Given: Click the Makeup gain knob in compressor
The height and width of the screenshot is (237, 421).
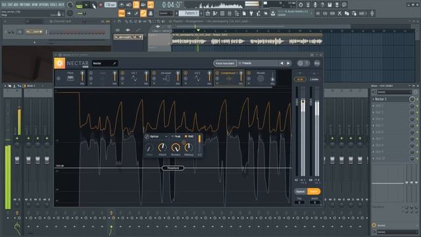Looking at the screenshot, I should tap(189, 147).
